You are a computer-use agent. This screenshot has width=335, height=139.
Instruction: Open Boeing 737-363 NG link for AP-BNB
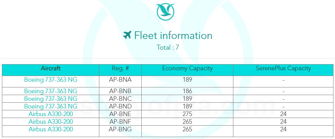51,91
